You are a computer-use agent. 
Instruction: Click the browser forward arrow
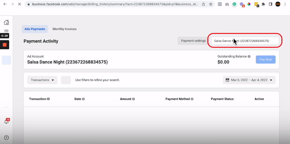[x=12, y=4]
